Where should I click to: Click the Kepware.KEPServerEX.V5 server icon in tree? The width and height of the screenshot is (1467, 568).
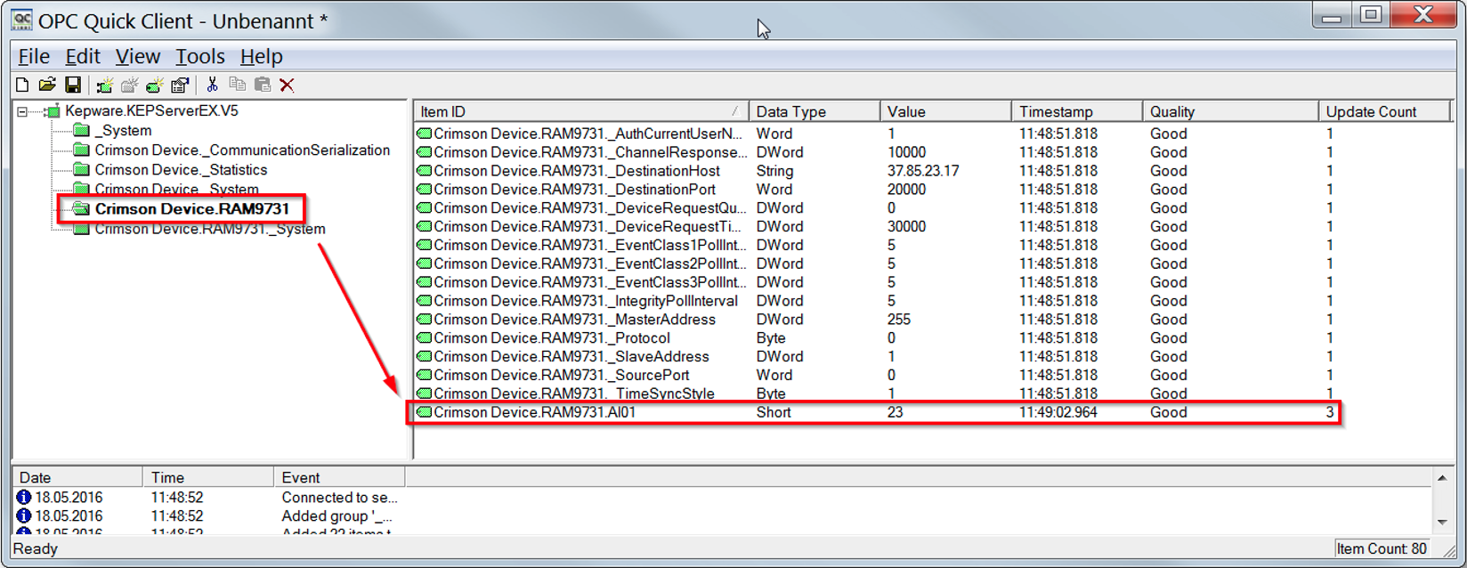(x=53, y=111)
